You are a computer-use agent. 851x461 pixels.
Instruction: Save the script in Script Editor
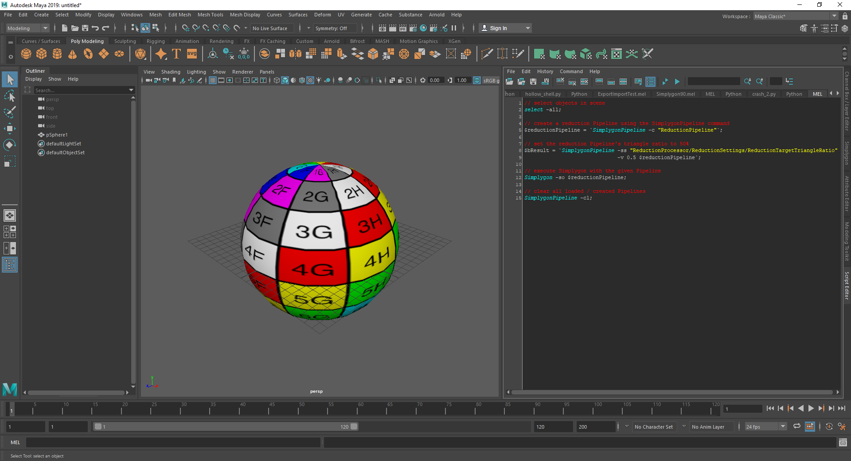coord(533,82)
